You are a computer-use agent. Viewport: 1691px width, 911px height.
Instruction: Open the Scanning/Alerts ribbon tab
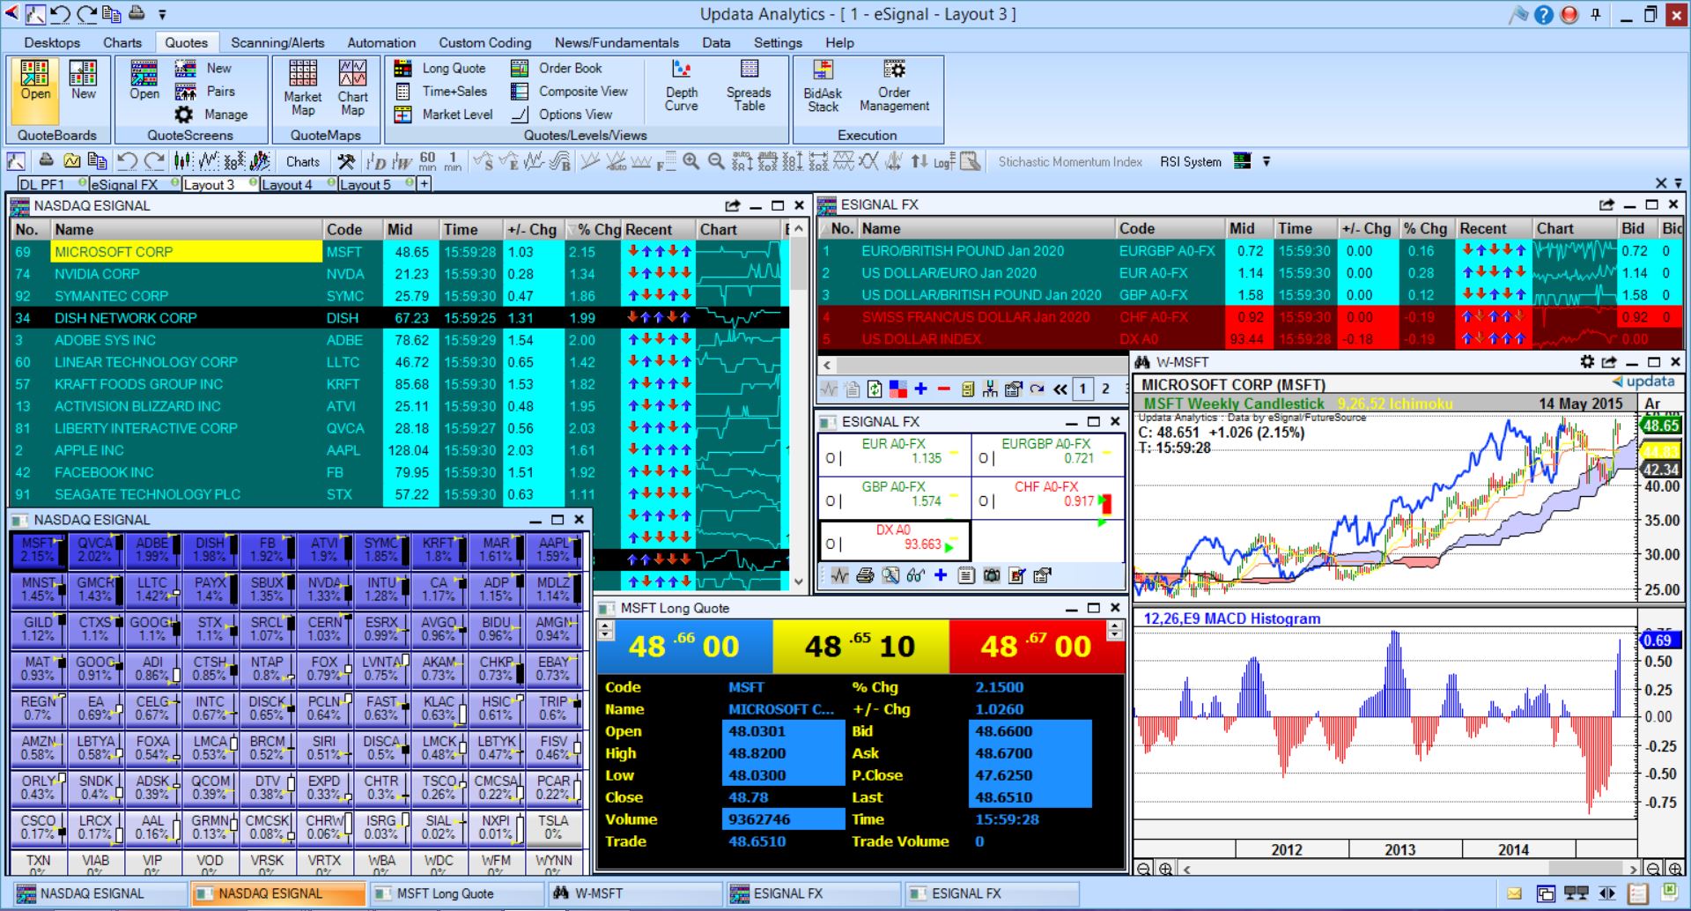[x=277, y=42]
